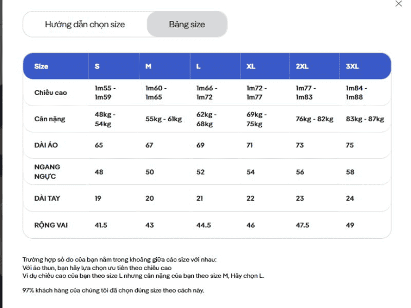Select the Bảng size tab

pos(187,24)
